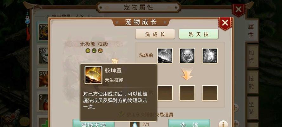
Task: Switch to 洗天技 mode
Action: [x=198, y=34]
